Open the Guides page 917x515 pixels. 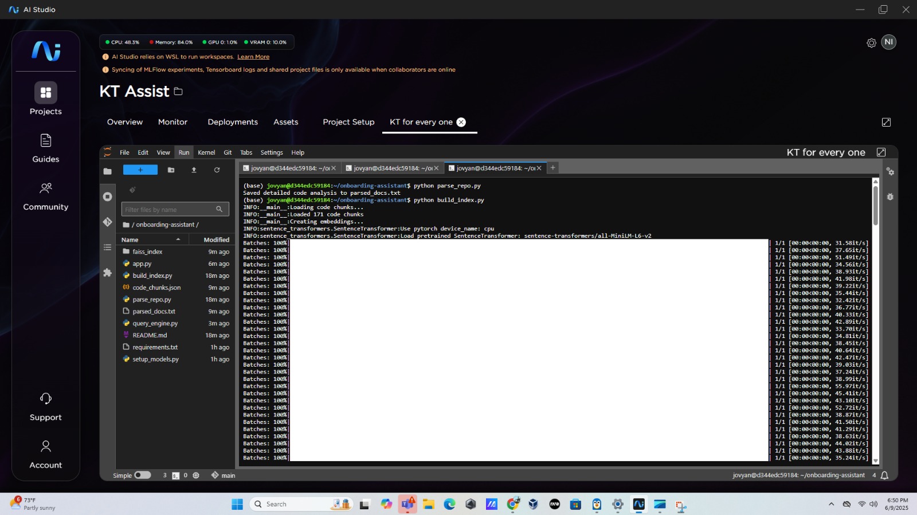click(46, 148)
